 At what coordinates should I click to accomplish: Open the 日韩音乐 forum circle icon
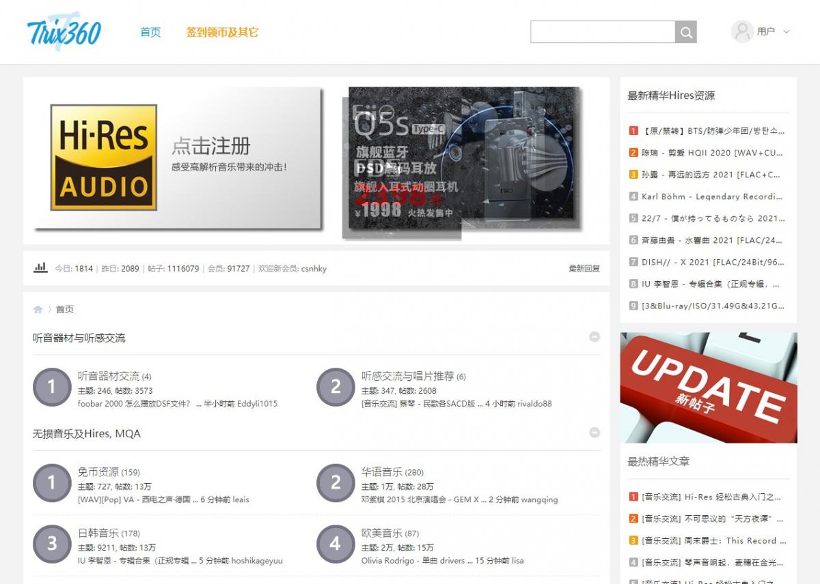52,544
